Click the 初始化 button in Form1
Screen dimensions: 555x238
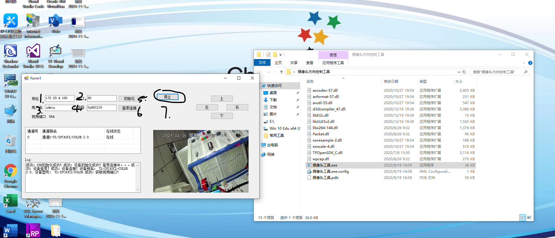[x=129, y=99]
